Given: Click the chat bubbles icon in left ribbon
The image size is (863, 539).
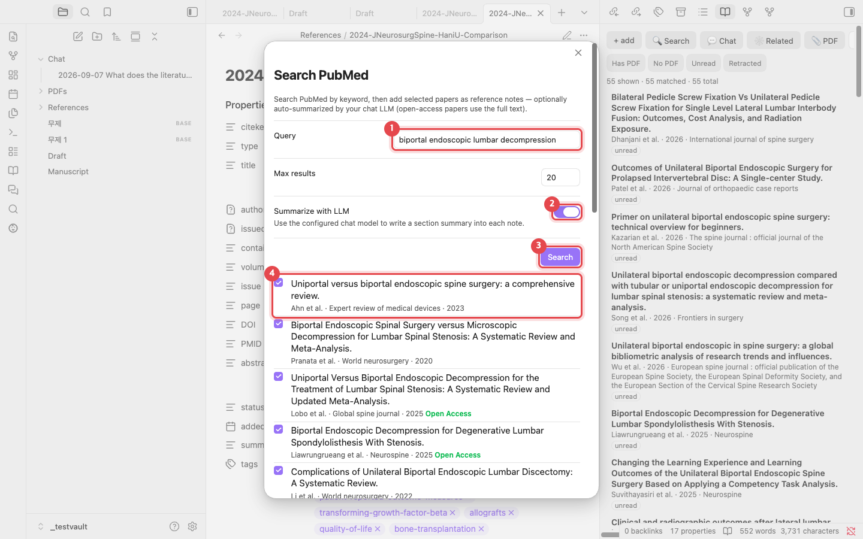Looking at the screenshot, I should pyautogui.click(x=13, y=190).
